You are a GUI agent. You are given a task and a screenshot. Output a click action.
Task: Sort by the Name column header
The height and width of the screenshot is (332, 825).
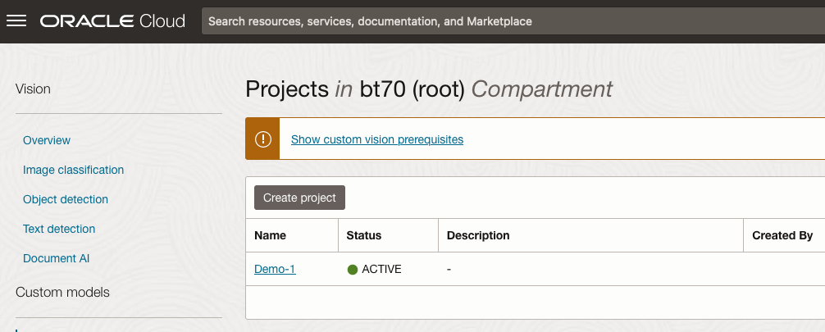[x=270, y=235]
